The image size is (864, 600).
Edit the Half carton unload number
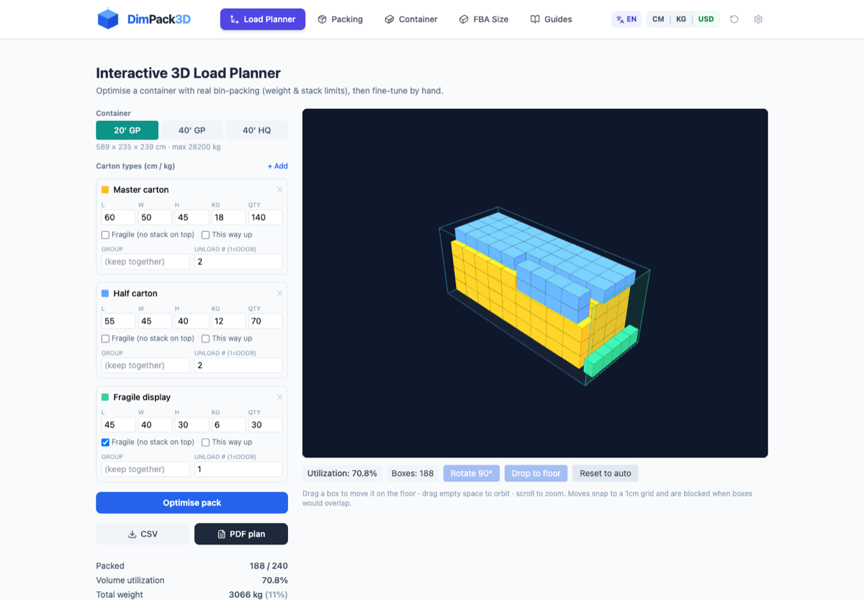coord(238,365)
